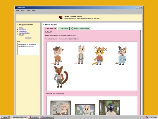Go to the Home link
This screenshot has width=158, height=119.
pyautogui.click(x=21, y=28)
